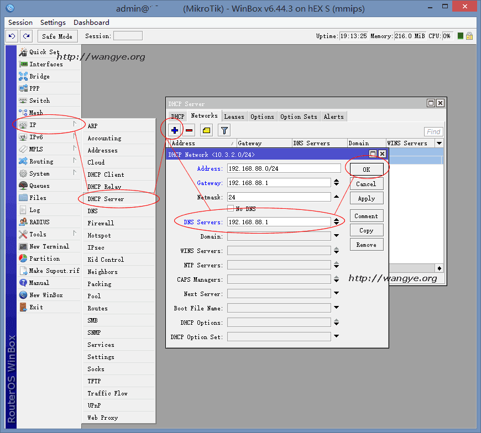
Task: Click the Remove button
Action: click(367, 245)
